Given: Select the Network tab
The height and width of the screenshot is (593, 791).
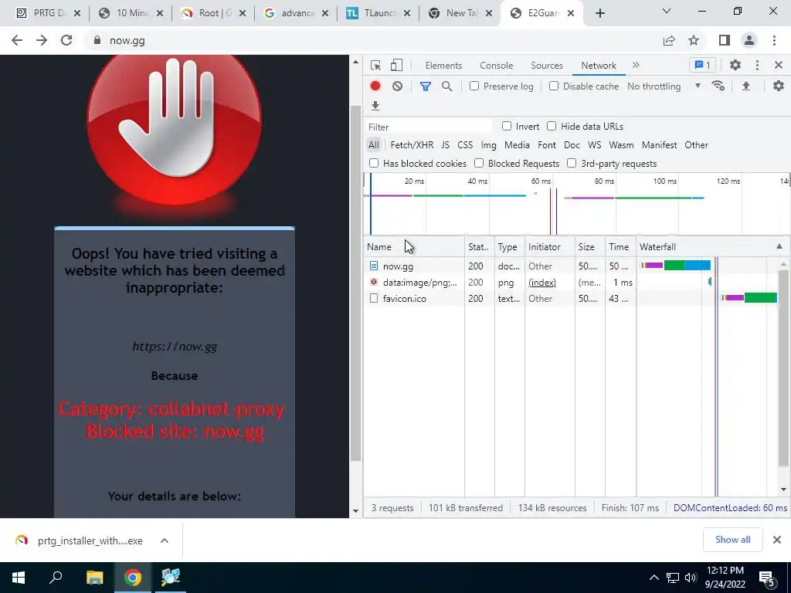Looking at the screenshot, I should 599,66.
